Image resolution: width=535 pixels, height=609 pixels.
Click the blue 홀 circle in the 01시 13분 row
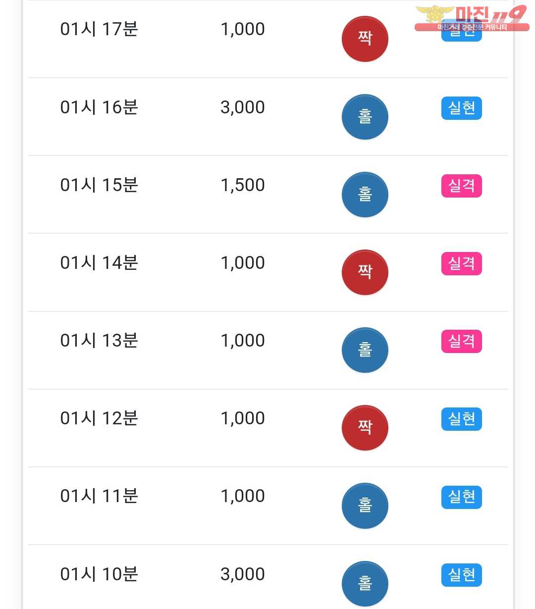(x=365, y=350)
